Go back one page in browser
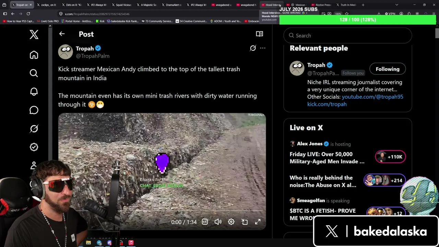This screenshot has height=247, width=439. coord(13,14)
